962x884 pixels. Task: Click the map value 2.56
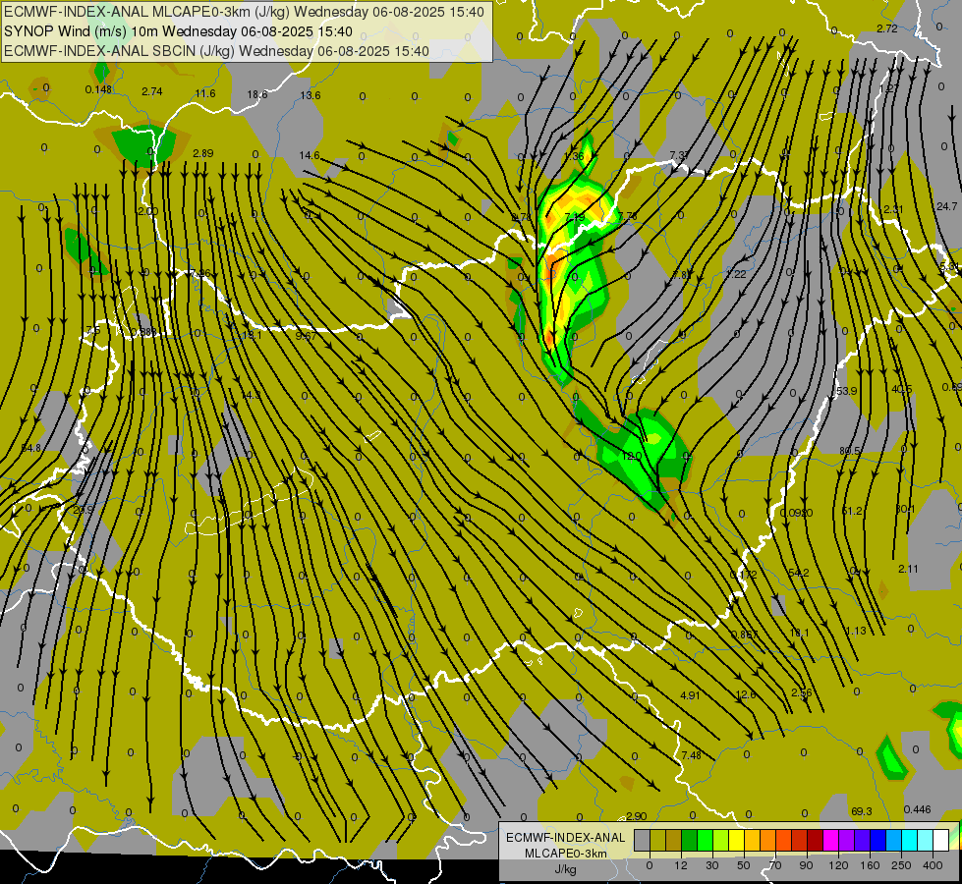tap(802, 692)
